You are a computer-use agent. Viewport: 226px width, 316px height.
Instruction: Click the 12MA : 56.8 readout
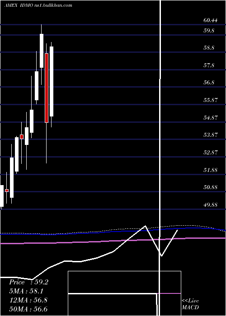pyautogui.click(x=28, y=300)
